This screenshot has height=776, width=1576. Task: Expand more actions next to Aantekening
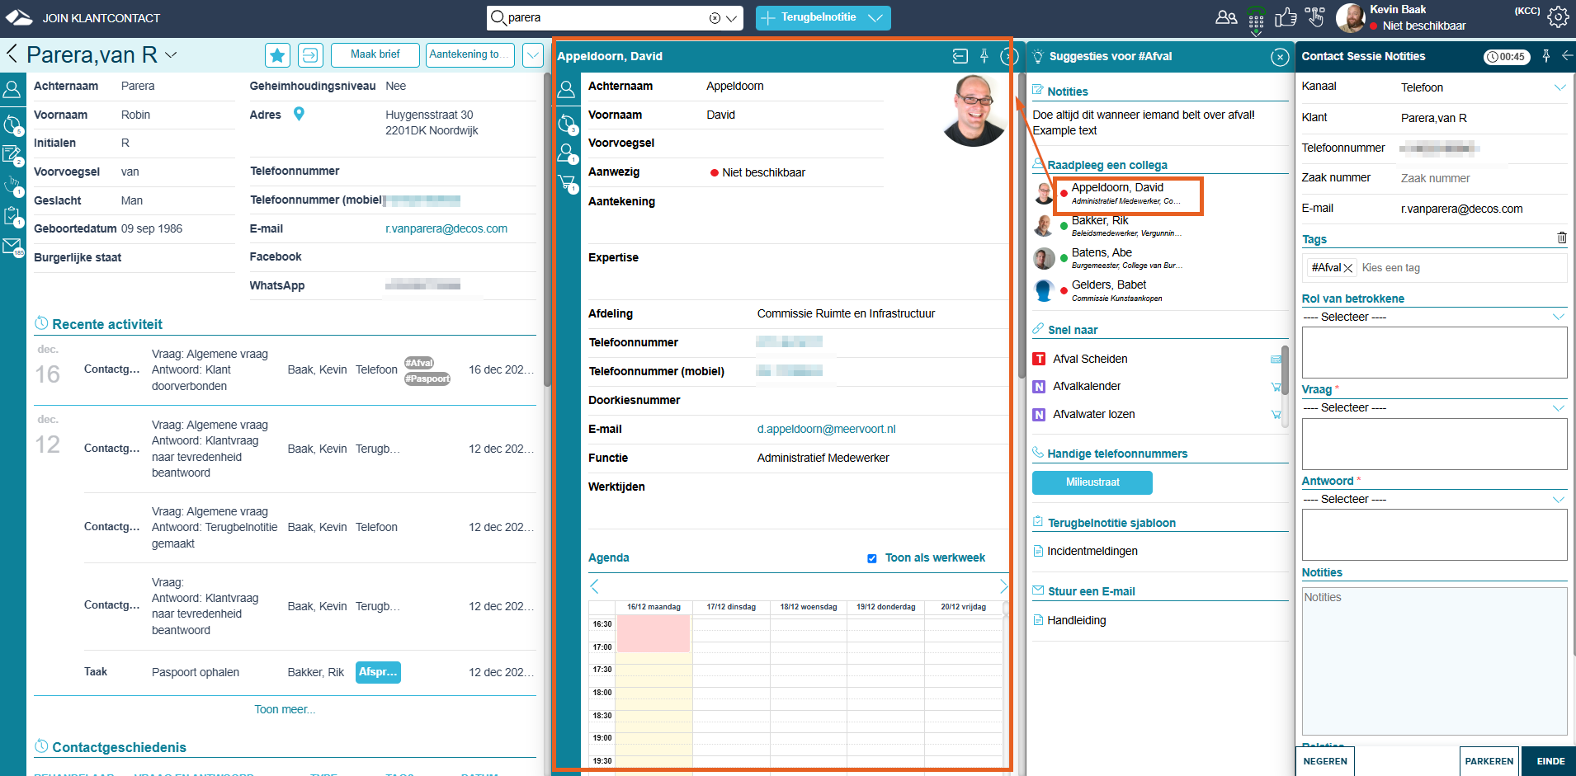(533, 55)
